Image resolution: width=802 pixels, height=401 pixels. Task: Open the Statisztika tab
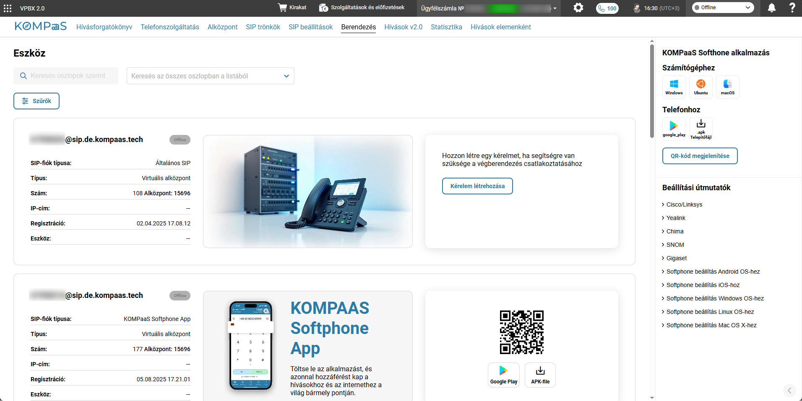[x=446, y=27]
